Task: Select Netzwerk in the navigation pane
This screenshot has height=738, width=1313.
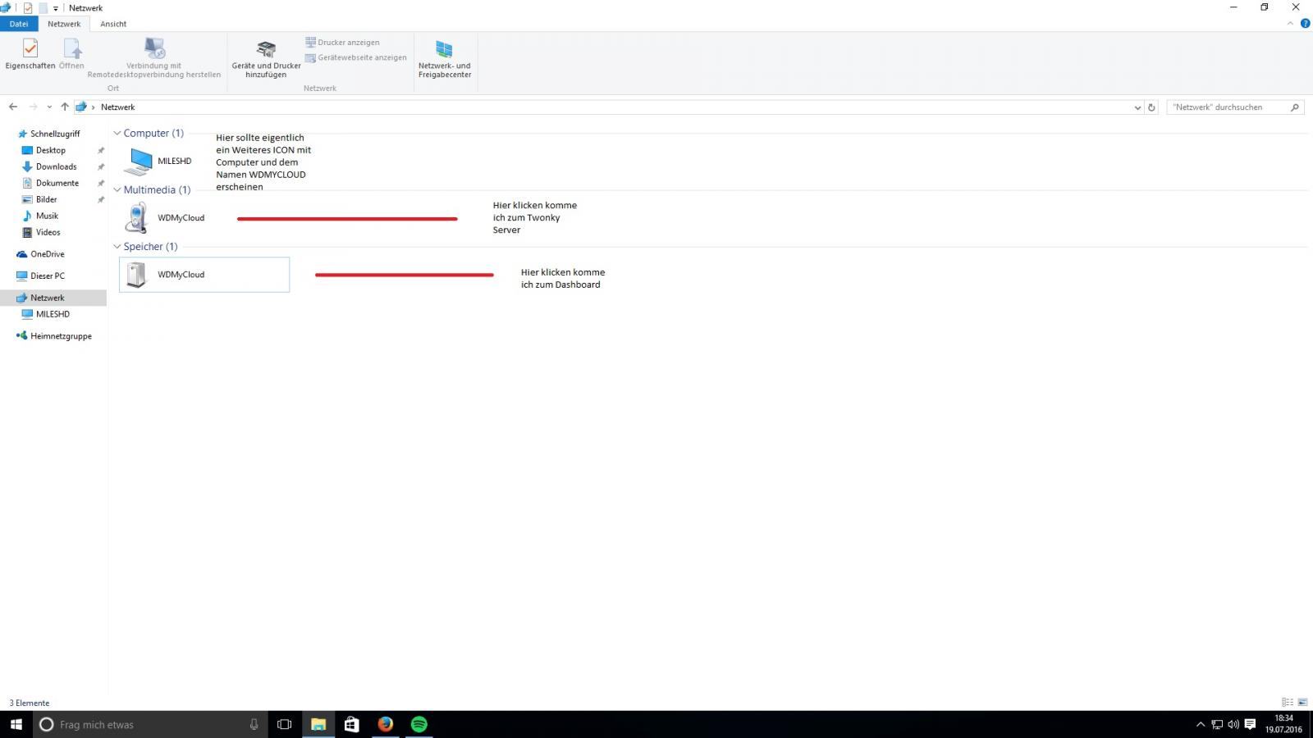Action: coord(47,298)
